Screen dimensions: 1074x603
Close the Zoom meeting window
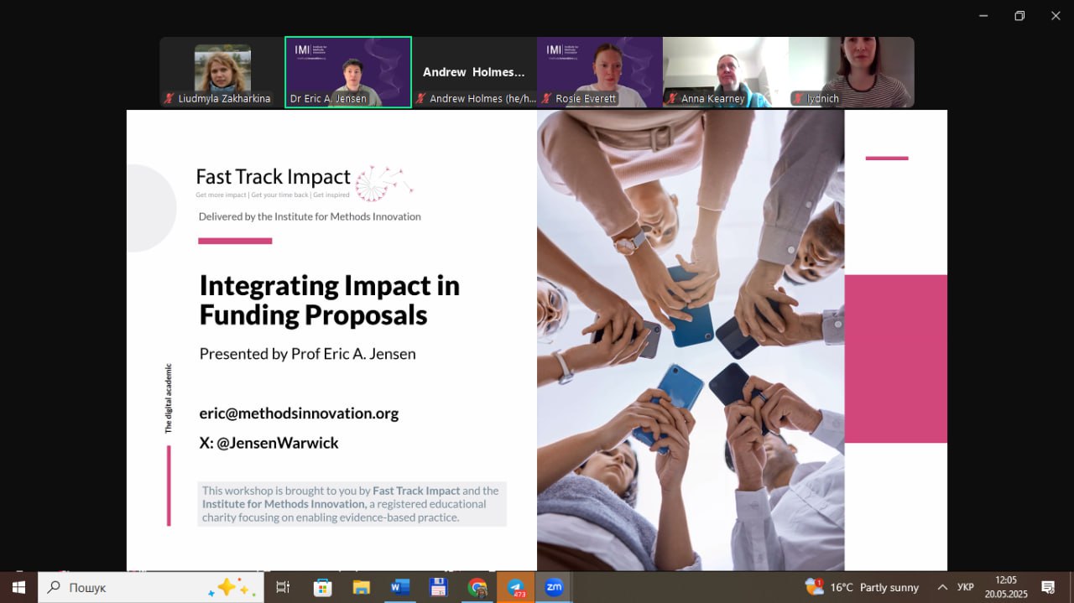click(1056, 15)
